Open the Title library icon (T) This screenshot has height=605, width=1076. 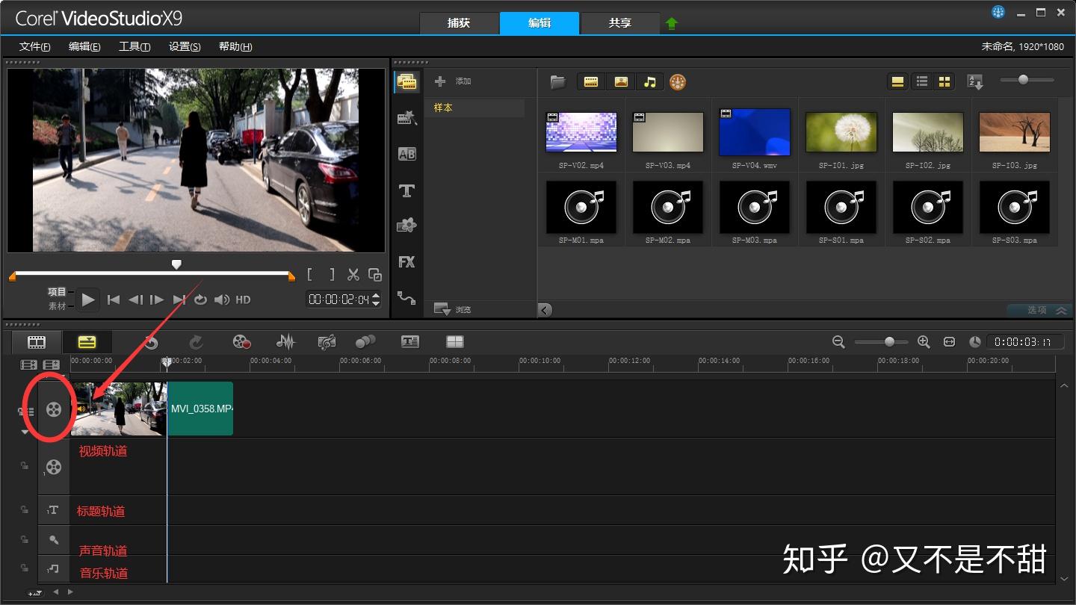(406, 191)
